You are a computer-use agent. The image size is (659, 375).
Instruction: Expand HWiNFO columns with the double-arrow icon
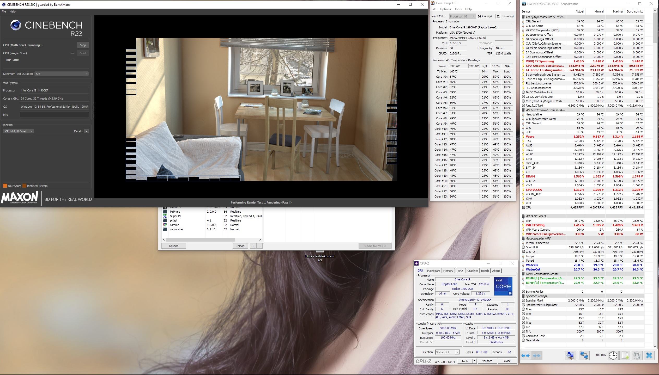tap(525, 355)
